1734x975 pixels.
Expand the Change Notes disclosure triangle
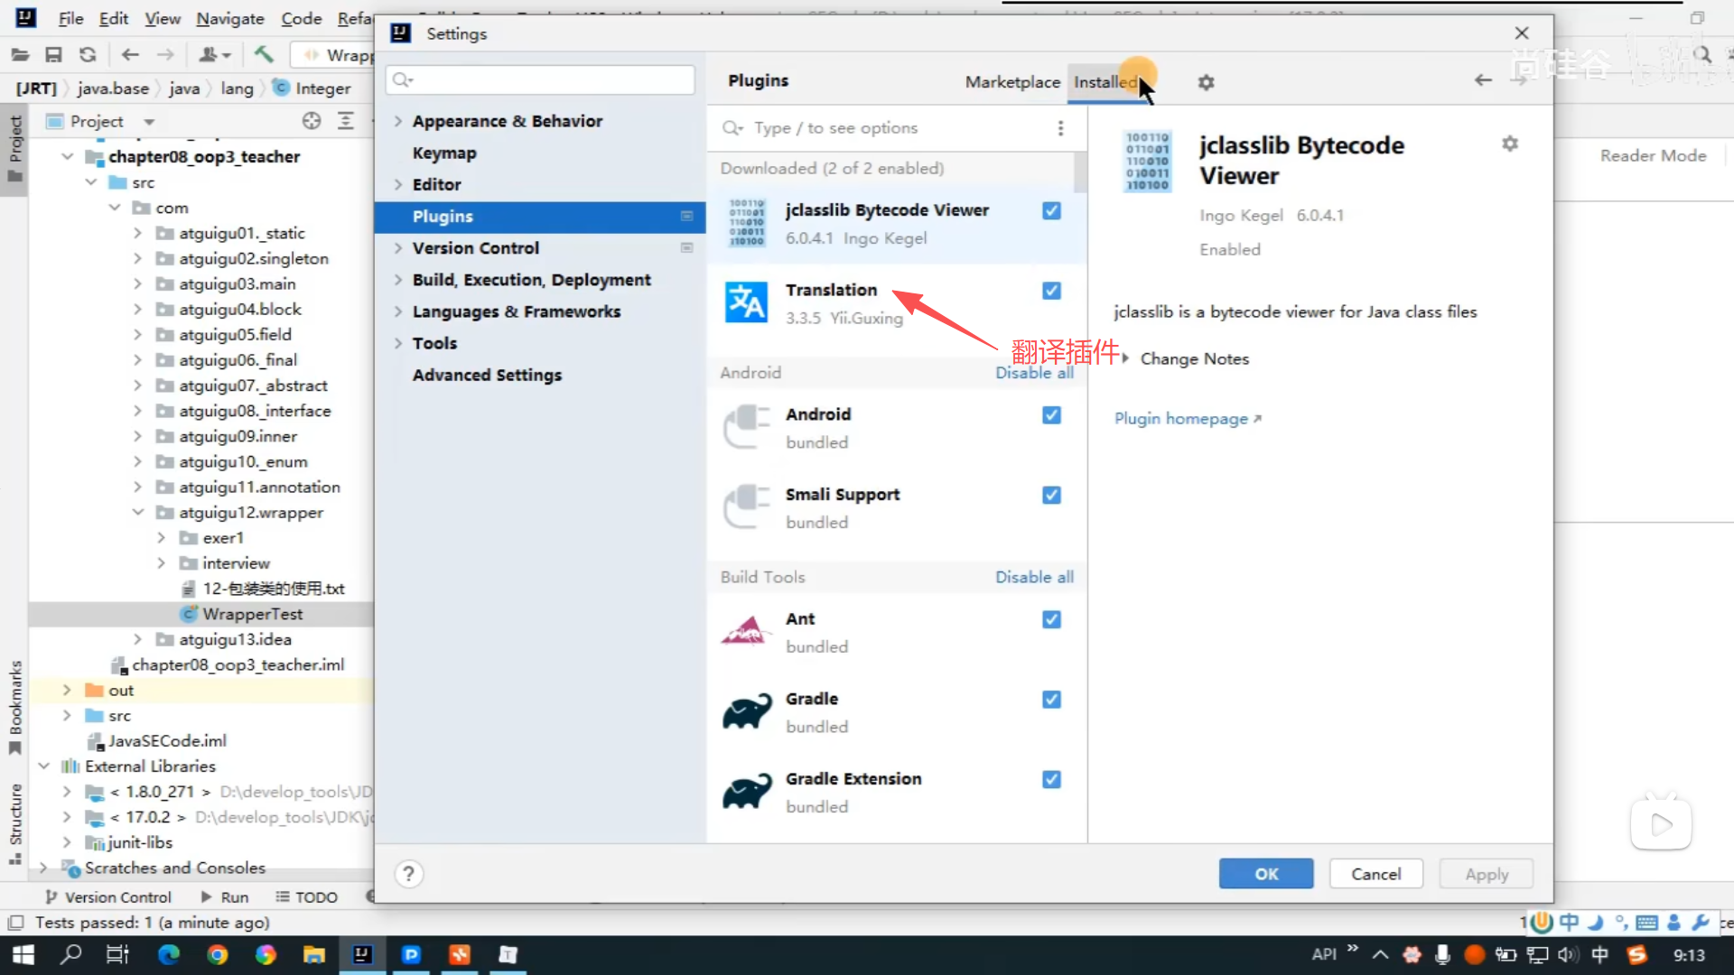(1125, 358)
